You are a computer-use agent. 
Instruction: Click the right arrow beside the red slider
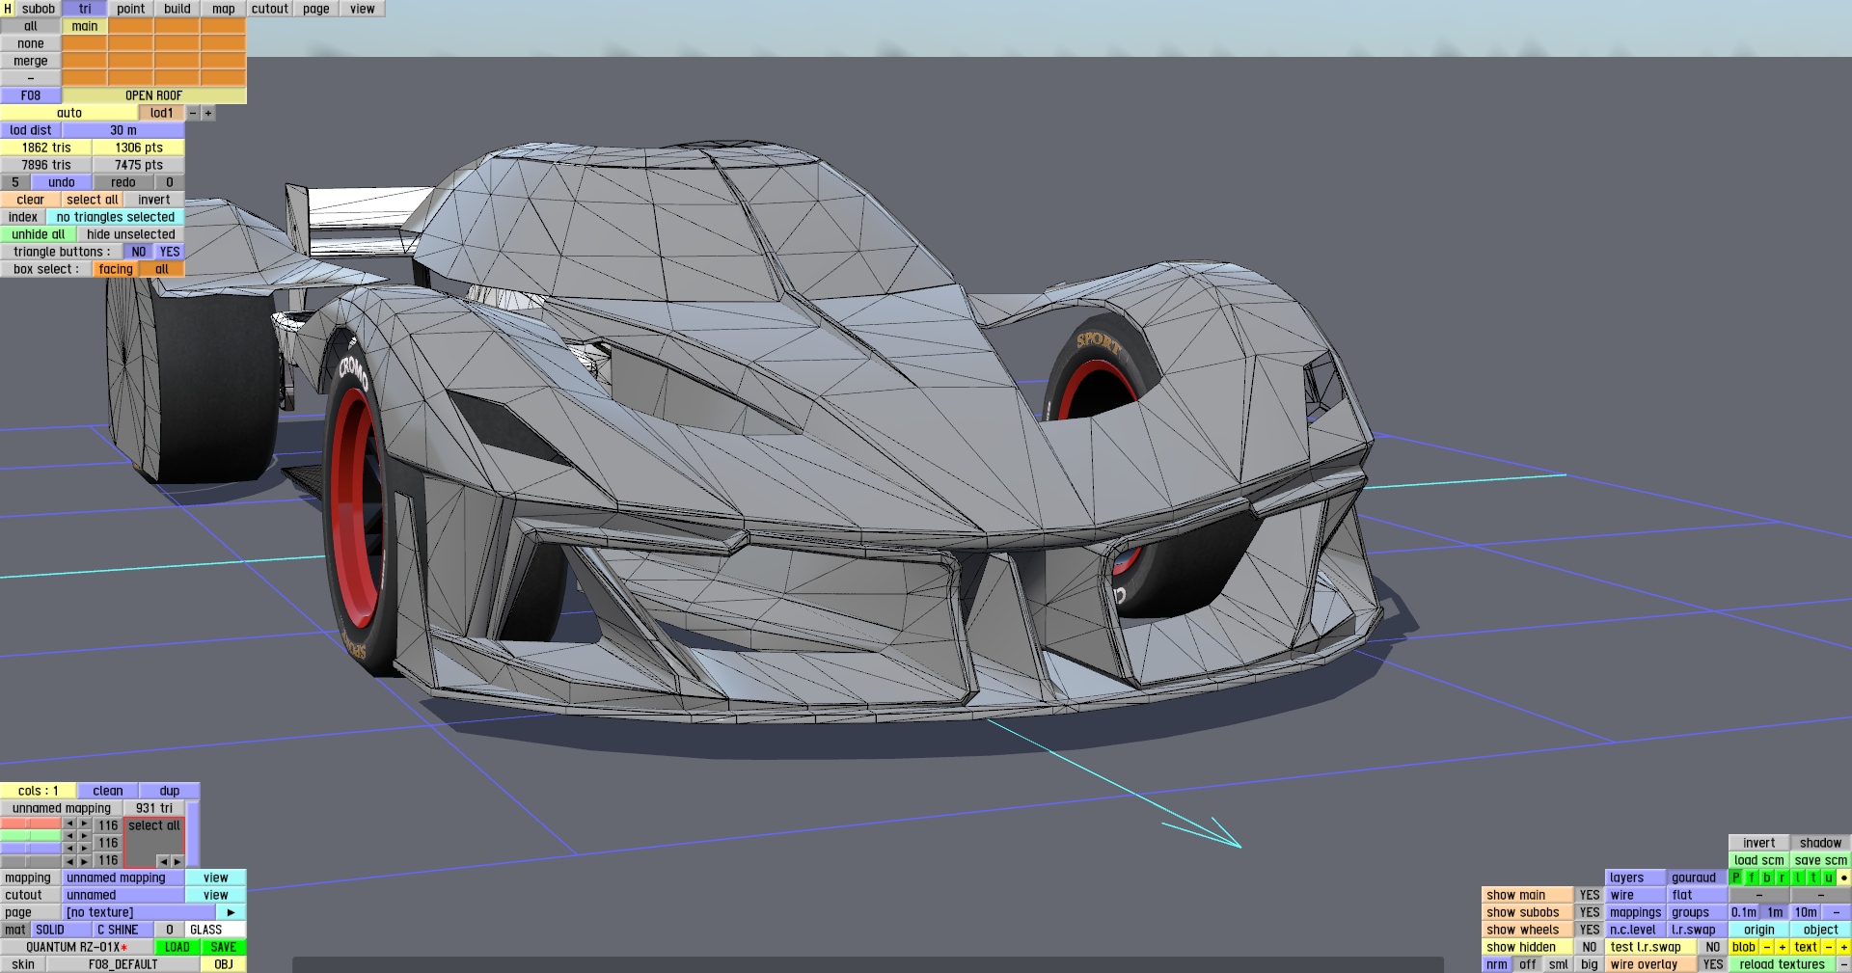pos(85,824)
